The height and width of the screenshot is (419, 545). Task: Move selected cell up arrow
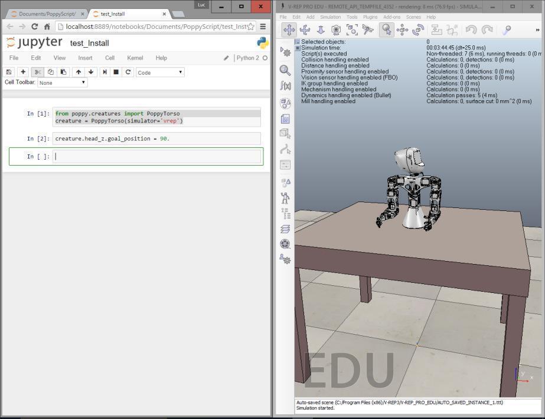[x=78, y=72]
